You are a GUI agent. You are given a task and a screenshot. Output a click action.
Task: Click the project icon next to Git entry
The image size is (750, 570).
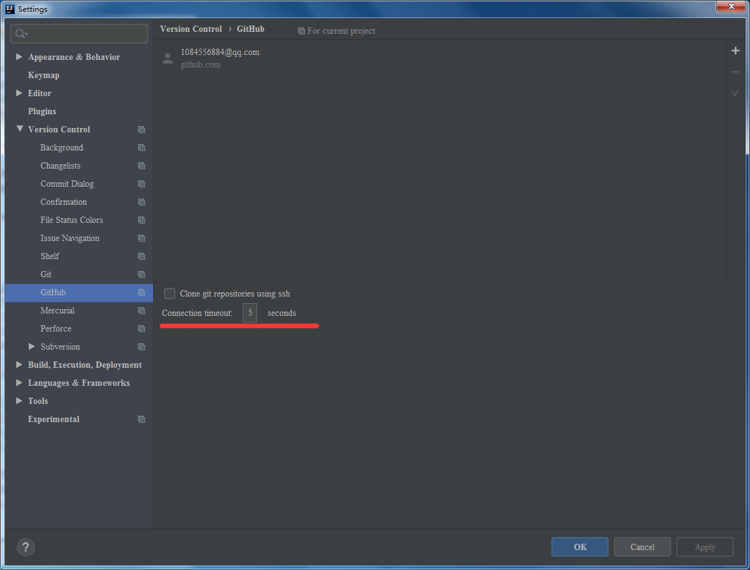[142, 274]
